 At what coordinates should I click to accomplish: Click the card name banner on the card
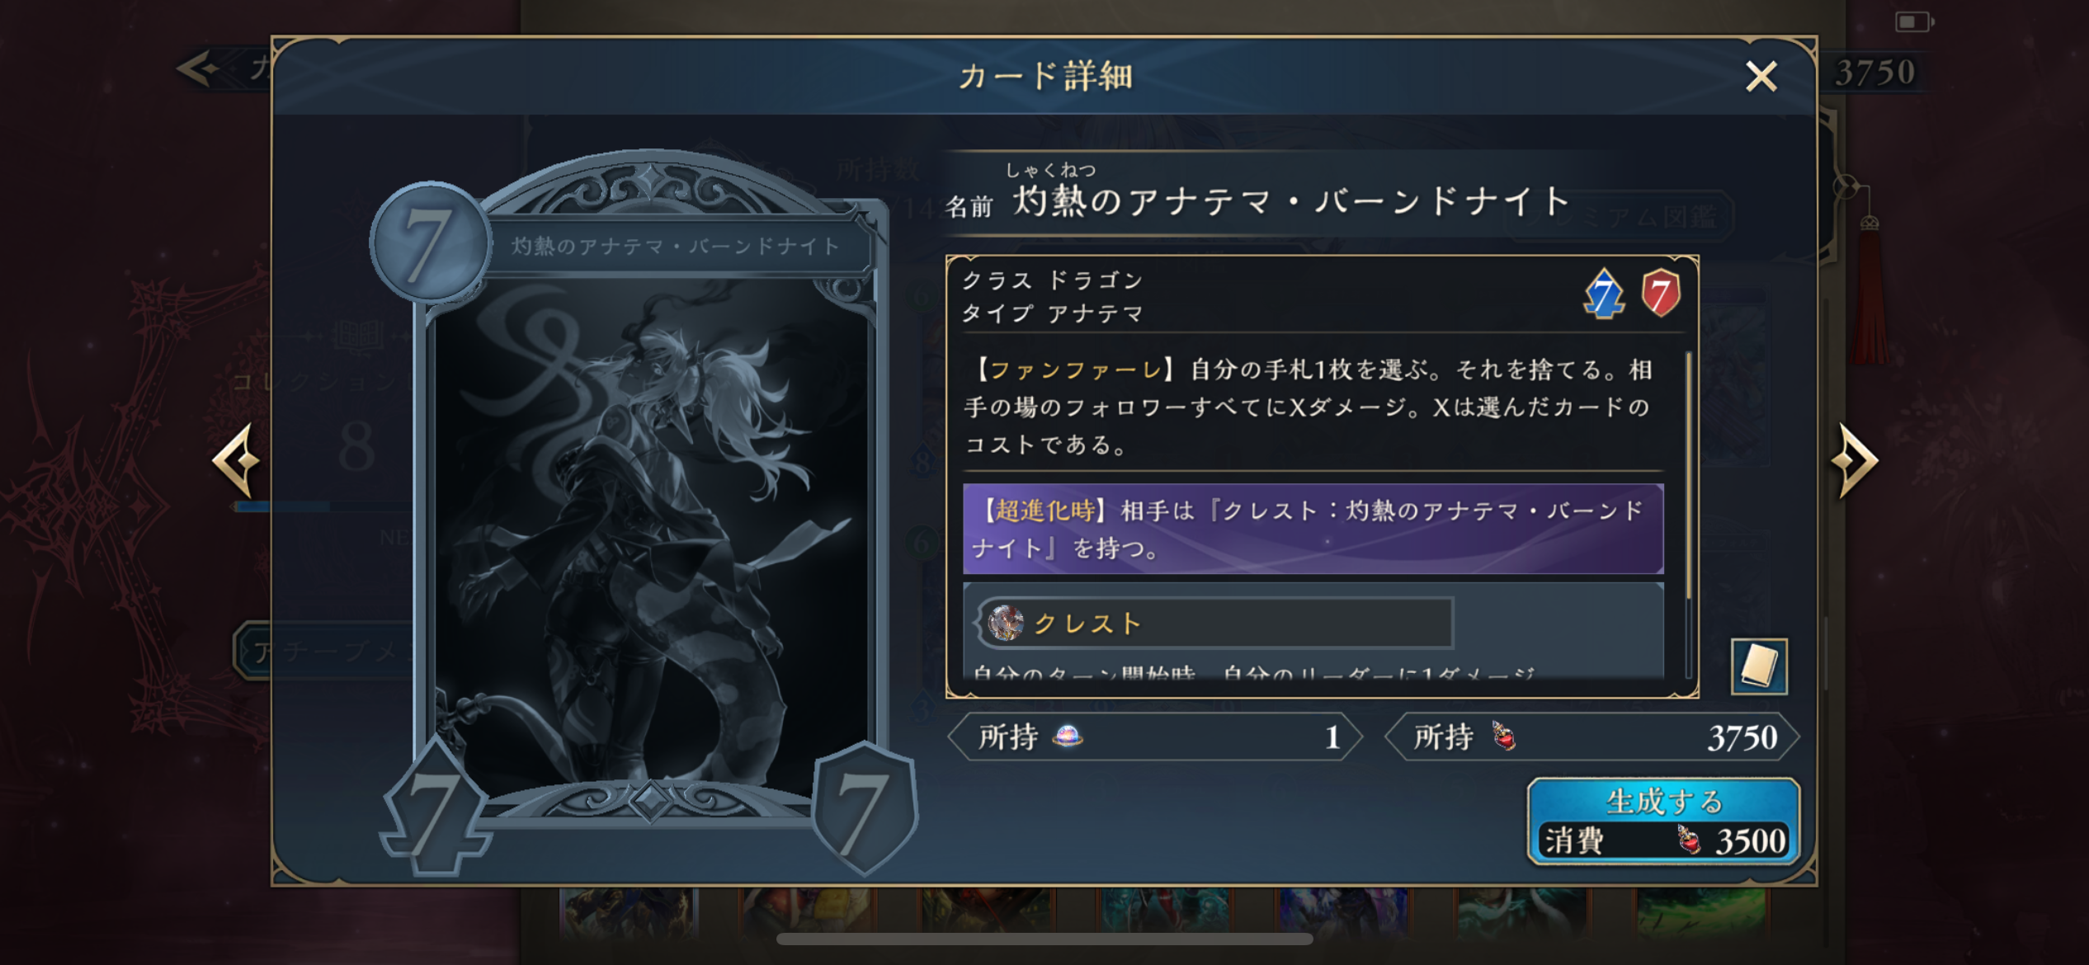click(675, 245)
